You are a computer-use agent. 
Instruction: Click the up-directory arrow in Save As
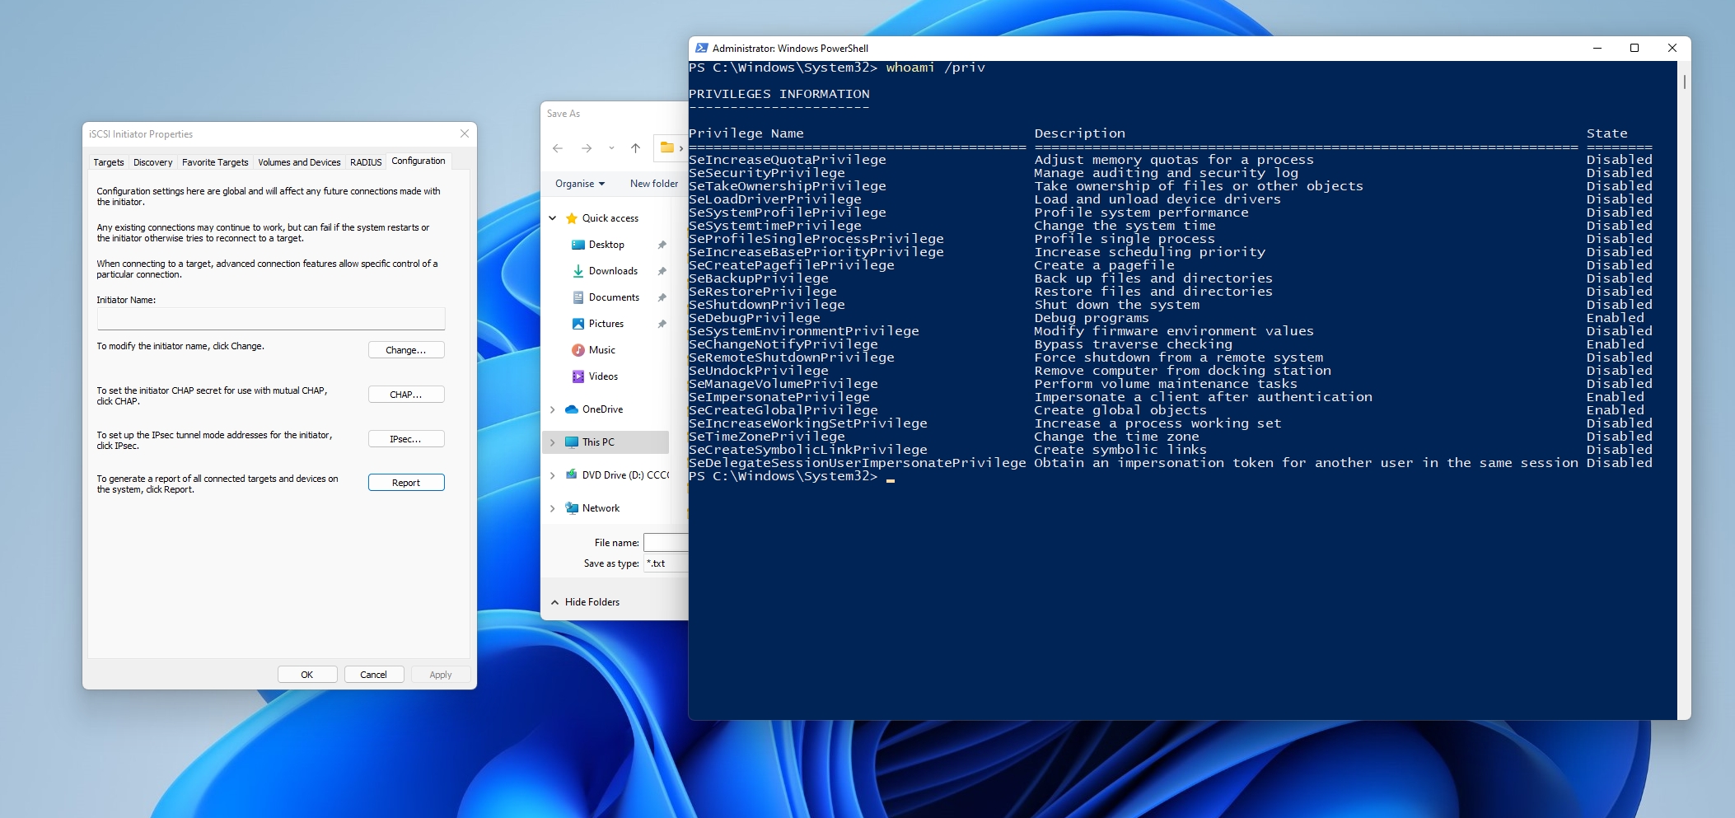tap(635, 148)
